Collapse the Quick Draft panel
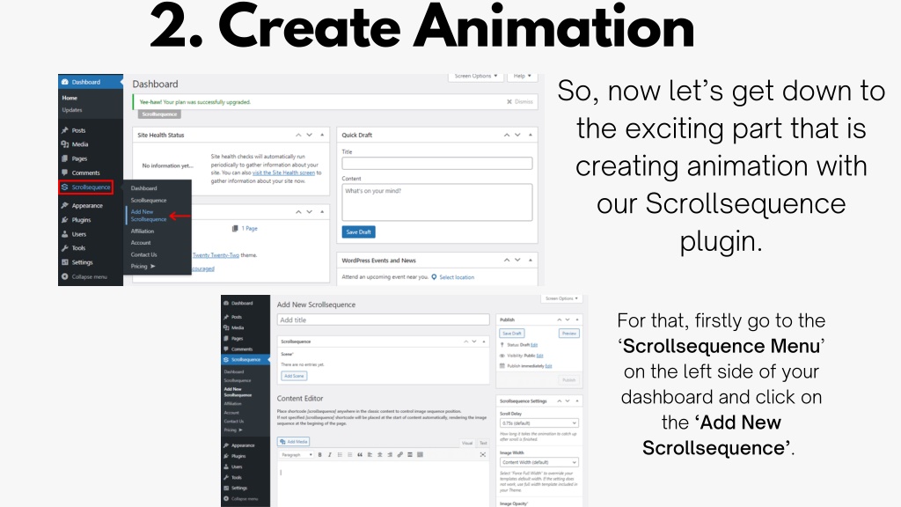 click(x=531, y=135)
